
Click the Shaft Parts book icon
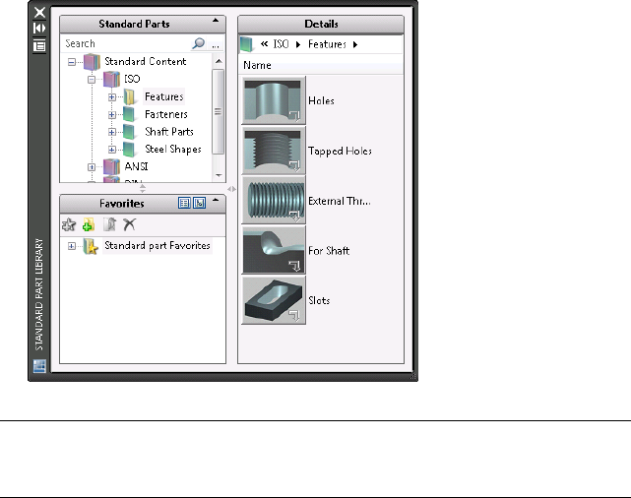pyautogui.click(x=129, y=132)
